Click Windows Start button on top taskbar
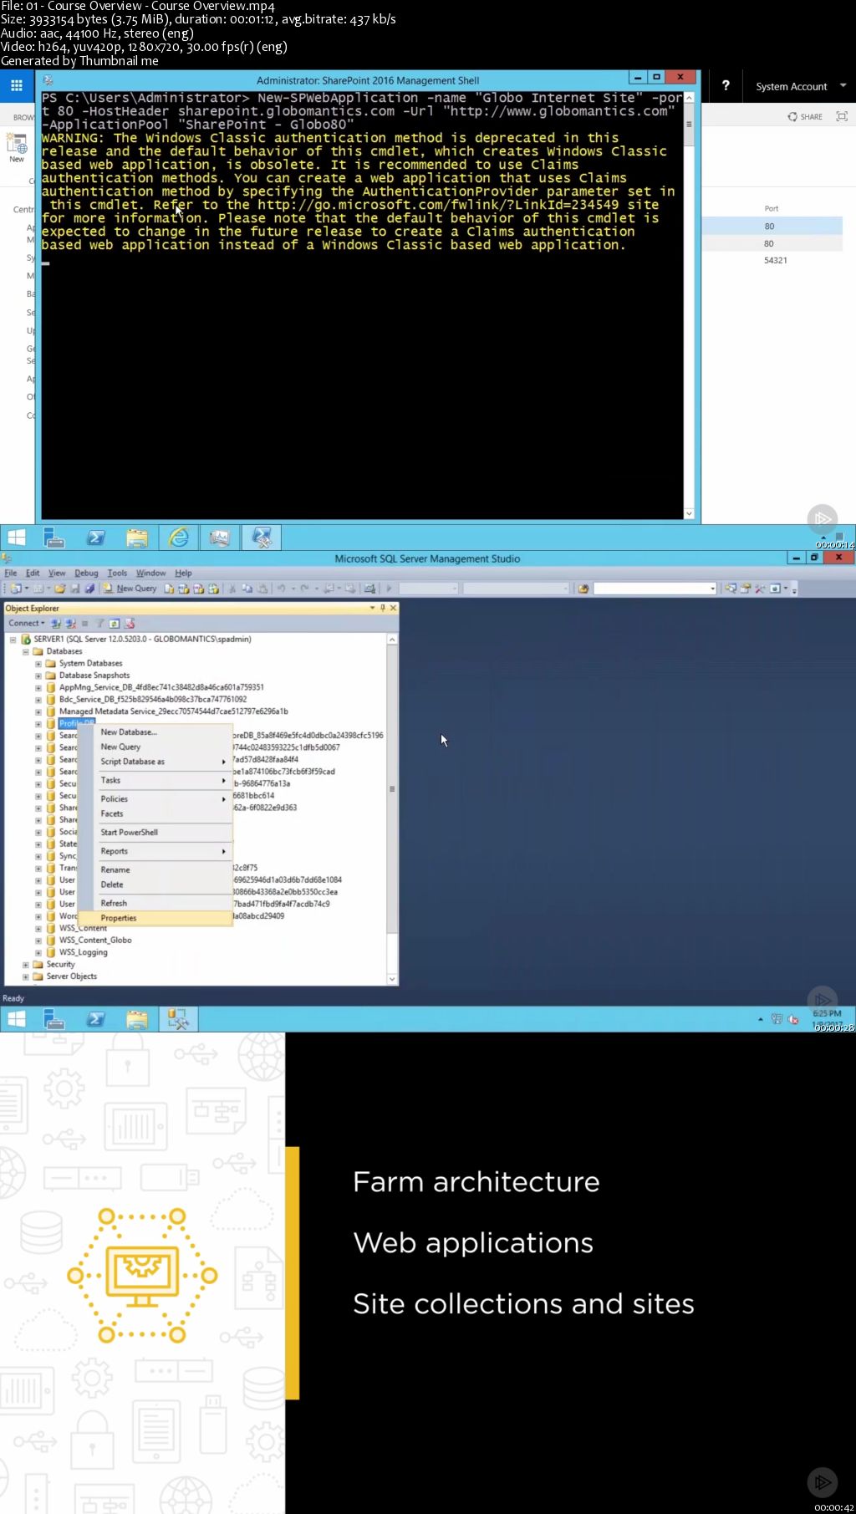 [x=16, y=538]
